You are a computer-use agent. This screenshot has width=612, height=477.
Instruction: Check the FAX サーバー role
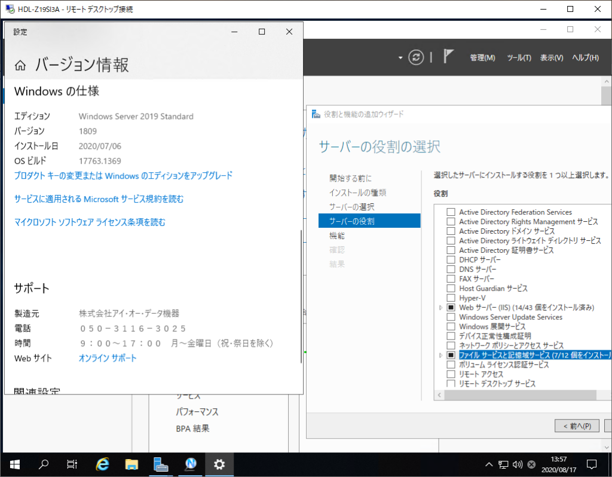pyautogui.click(x=451, y=279)
